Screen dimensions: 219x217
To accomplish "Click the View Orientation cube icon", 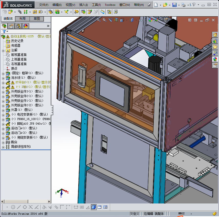I will tap(122, 20).
